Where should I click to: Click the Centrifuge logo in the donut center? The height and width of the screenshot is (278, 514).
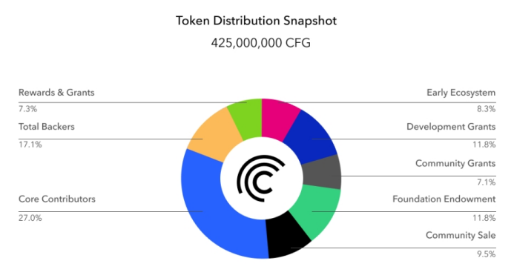[260, 179]
